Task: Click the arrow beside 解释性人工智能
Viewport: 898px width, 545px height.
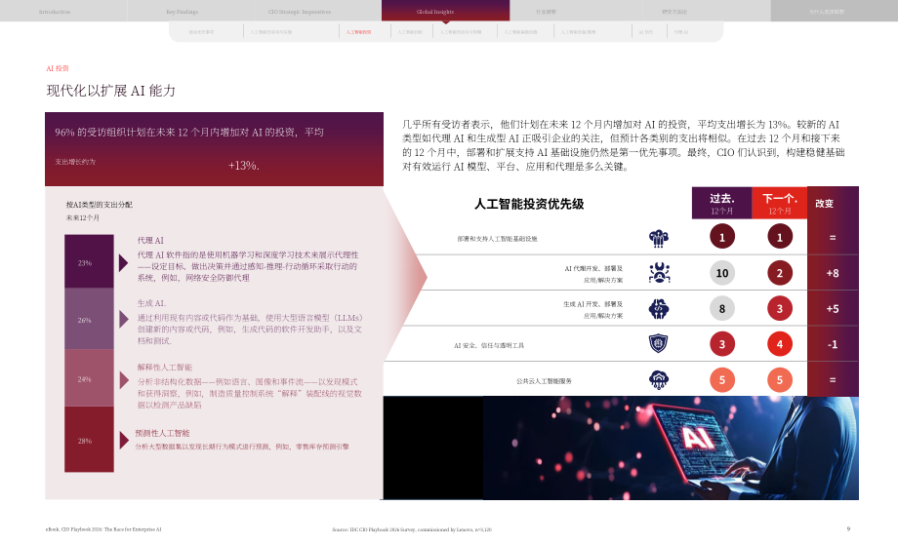Action: click(123, 379)
